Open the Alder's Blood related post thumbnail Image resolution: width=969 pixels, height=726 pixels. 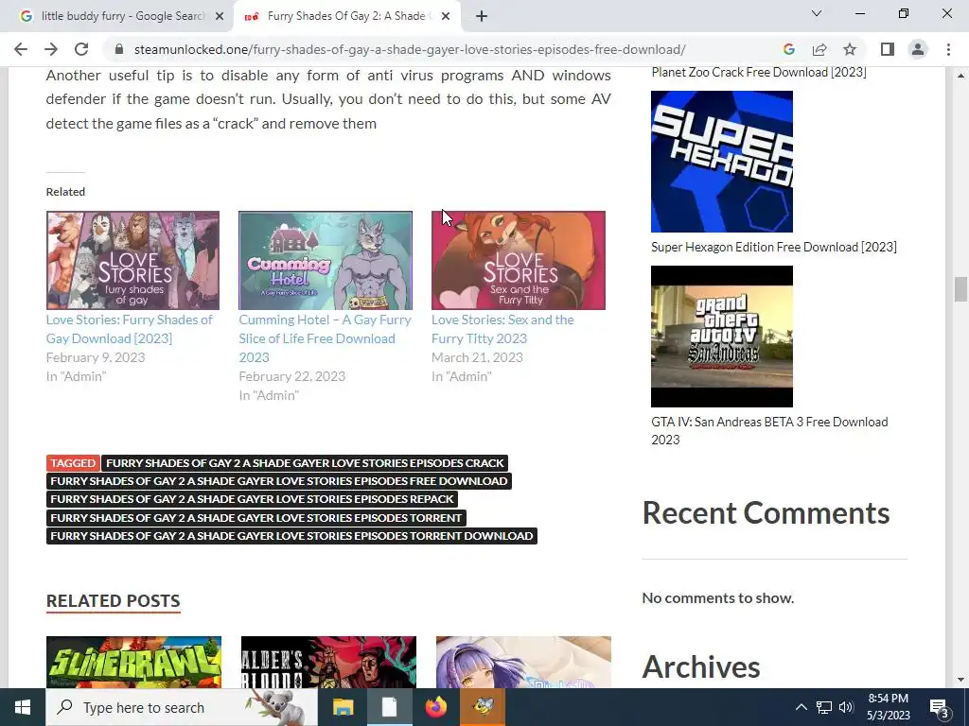[328, 662]
